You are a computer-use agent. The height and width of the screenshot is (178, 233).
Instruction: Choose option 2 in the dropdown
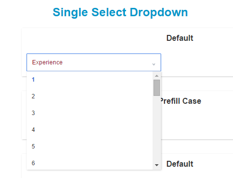90,96
